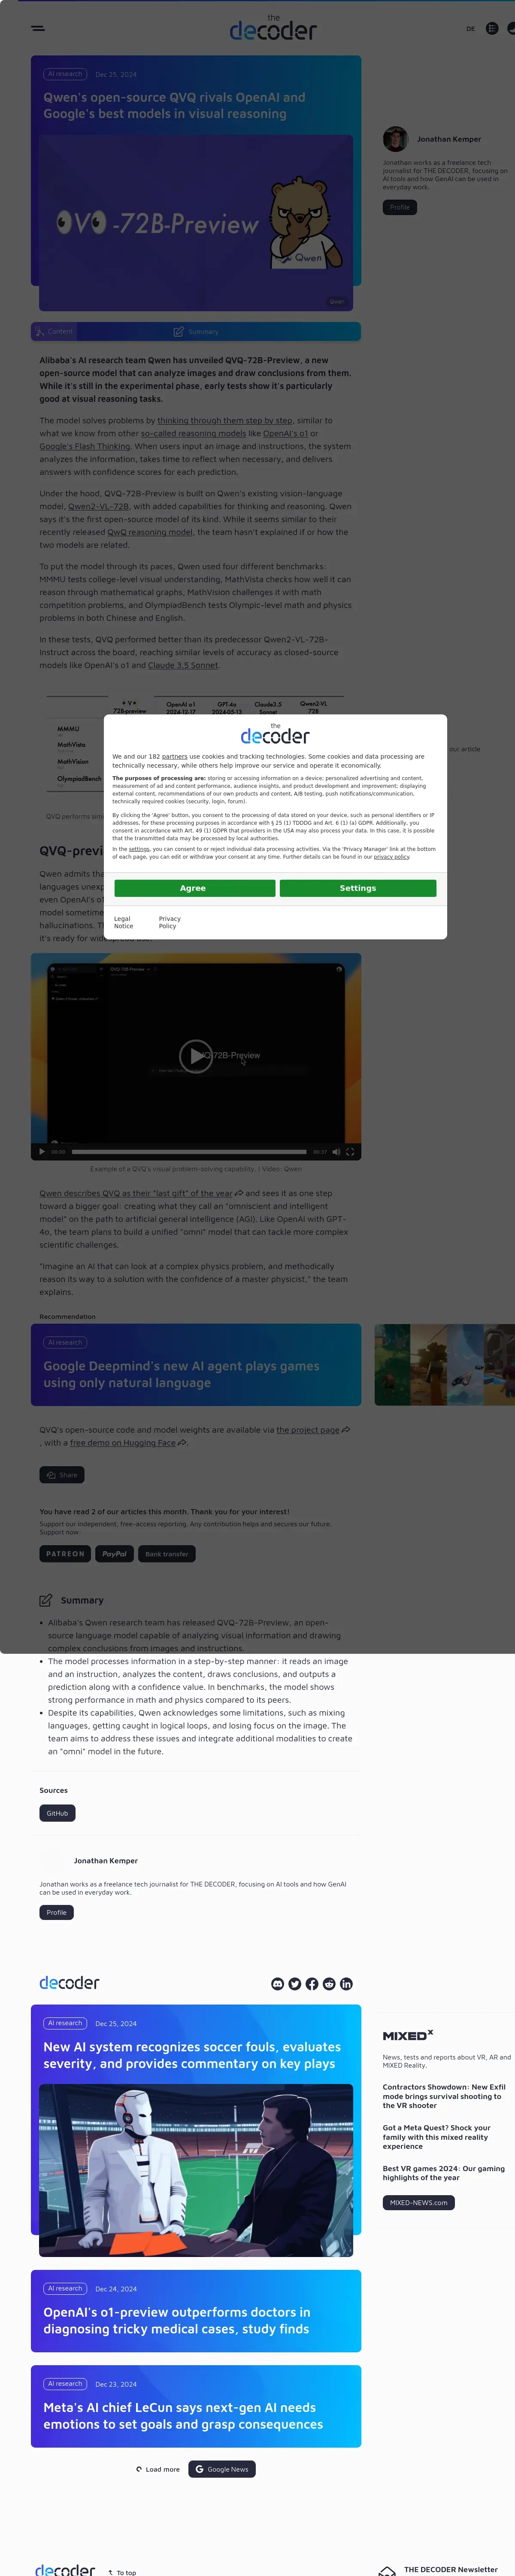Click the Patreon support button
Image resolution: width=515 pixels, height=2576 pixels.
(x=65, y=1554)
